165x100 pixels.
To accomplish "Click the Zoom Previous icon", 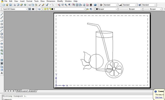I will click(69, 5).
